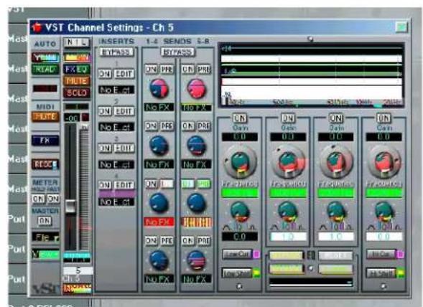Open send 4 No FX selector

[x=159, y=279]
